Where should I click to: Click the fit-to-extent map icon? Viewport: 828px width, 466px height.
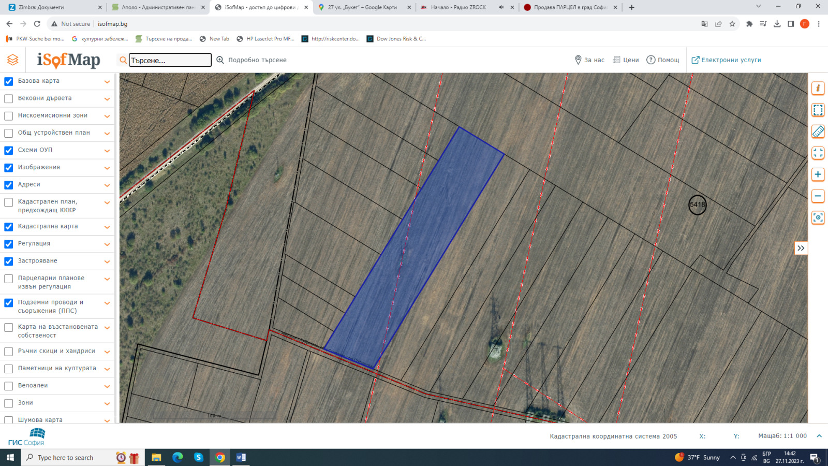click(x=818, y=153)
